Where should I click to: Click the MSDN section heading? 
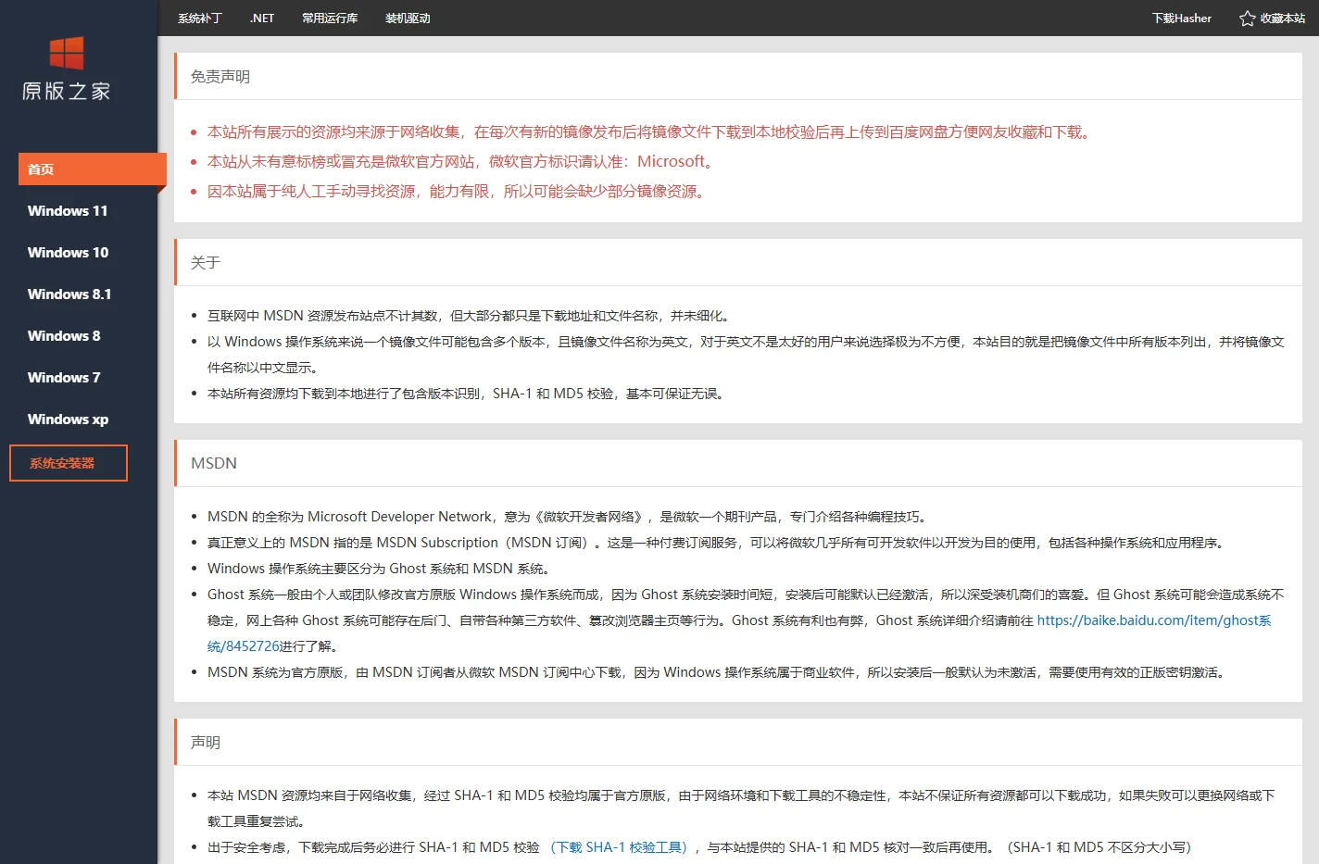pos(214,463)
